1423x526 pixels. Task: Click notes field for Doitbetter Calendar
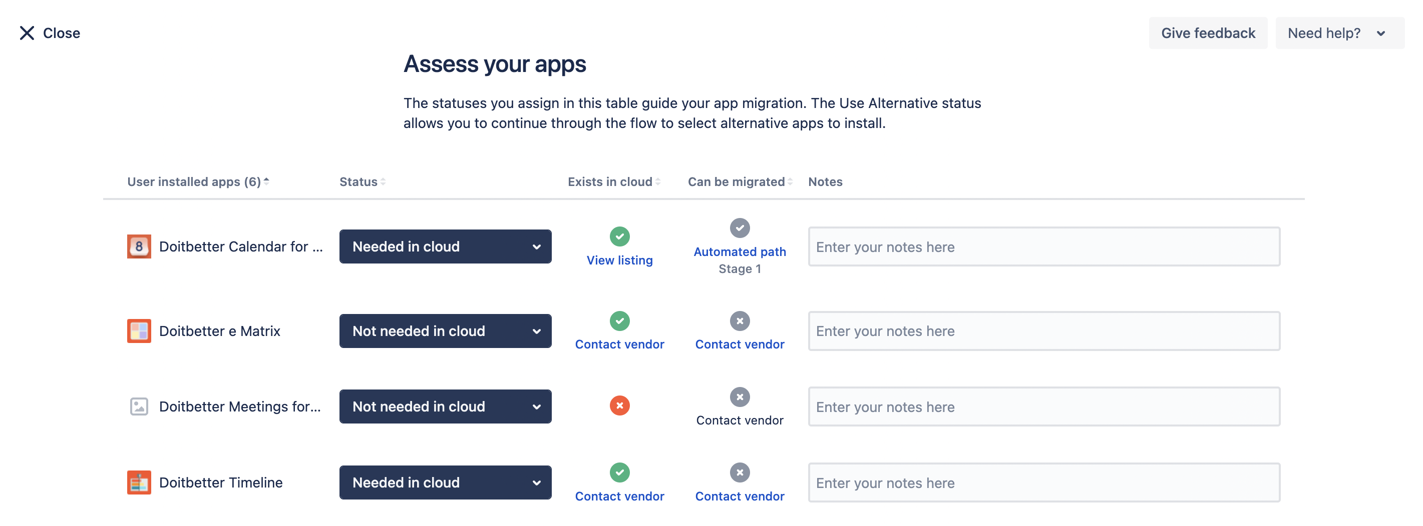click(x=1043, y=247)
